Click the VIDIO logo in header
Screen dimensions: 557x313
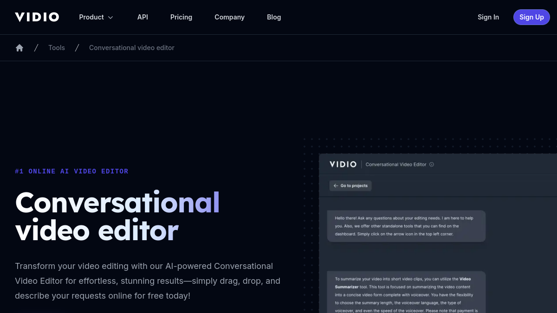(x=37, y=17)
